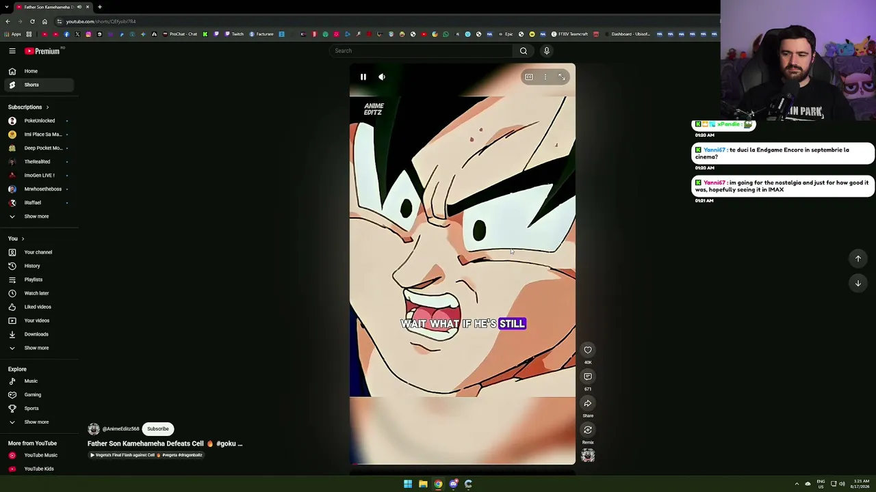Open Liked videos in the sidebar
The image size is (876, 492).
tap(38, 307)
